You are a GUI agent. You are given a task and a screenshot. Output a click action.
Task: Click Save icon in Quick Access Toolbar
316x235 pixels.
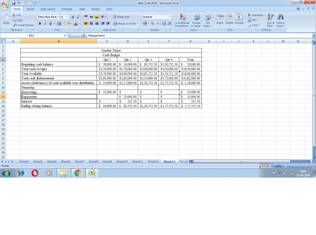pos(14,3)
